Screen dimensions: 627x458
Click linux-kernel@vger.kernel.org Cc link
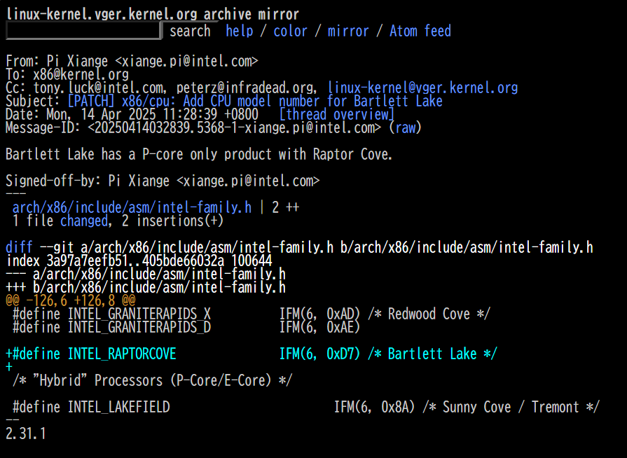(422, 88)
